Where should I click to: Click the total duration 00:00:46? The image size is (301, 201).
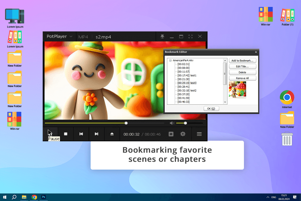click(153, 134)
